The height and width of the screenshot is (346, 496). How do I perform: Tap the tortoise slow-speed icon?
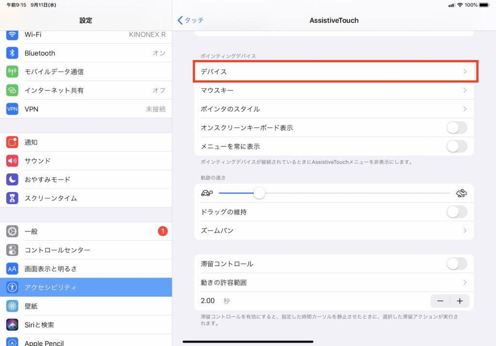point(207,193)
